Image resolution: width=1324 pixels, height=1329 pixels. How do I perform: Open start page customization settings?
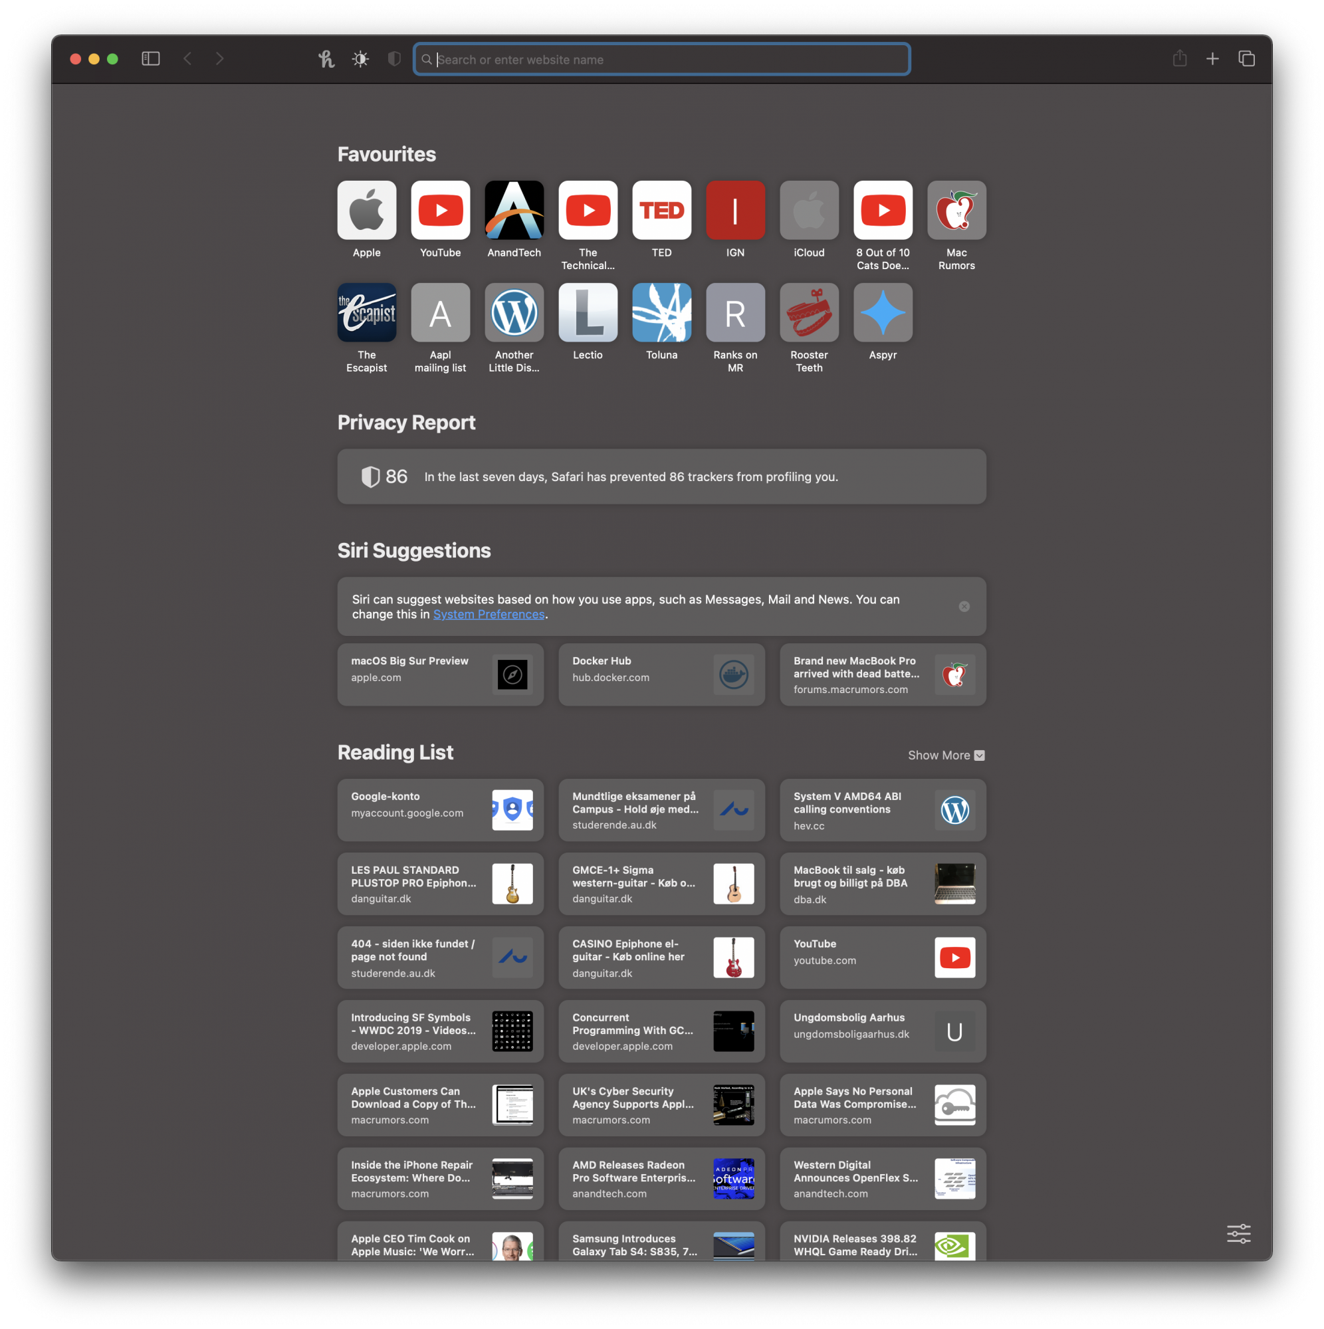pos(1239,1233)
